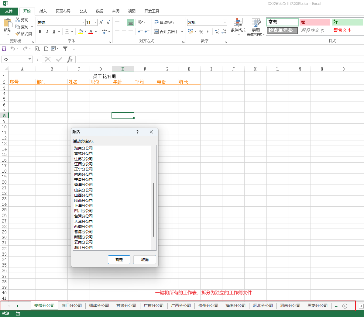The height and width of the screenshot is (317, 364).
Task: Toggle underline formatting
Action: pos(54,32)
